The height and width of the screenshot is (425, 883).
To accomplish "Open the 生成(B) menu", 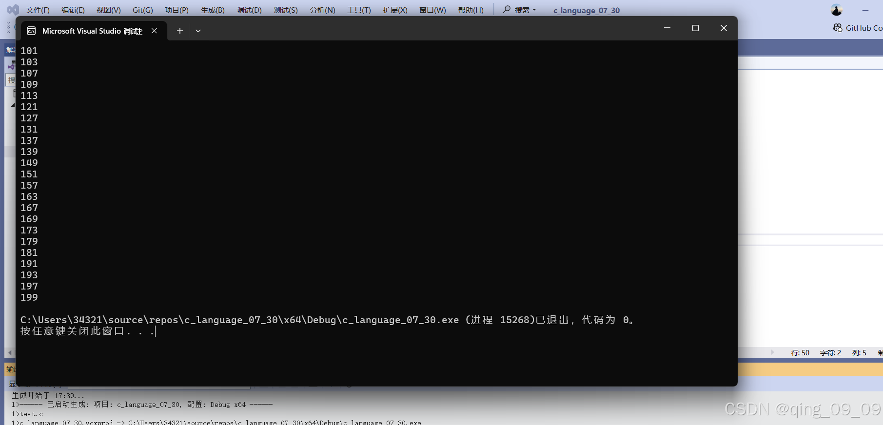I will (213, 10).
